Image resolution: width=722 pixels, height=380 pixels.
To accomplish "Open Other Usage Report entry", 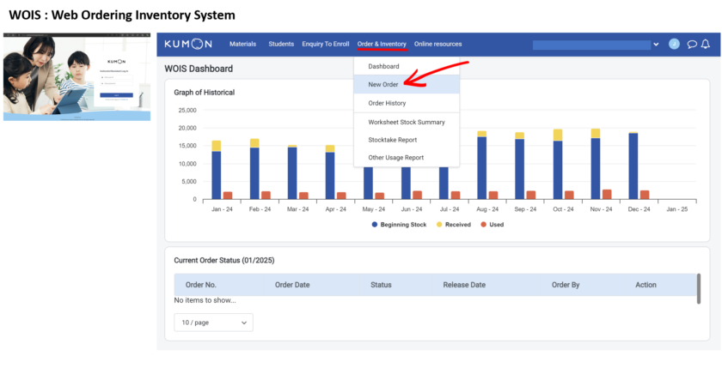I will tap(395, 158).
